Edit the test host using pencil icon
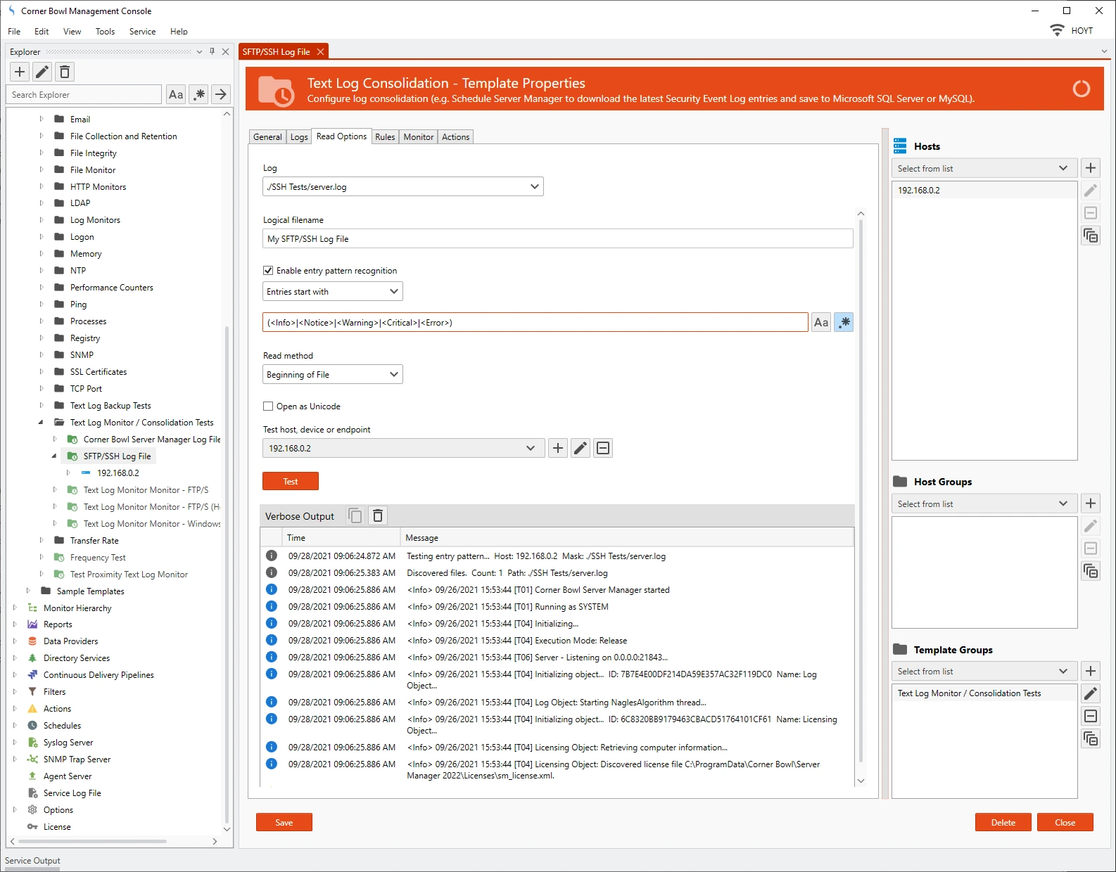Screen dimensions: 1116x872 (x=580, y=448)
